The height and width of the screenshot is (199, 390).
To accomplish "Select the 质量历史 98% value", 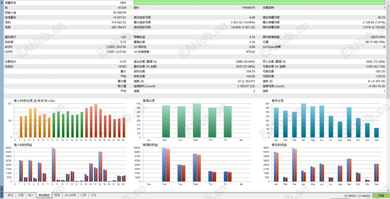I will (x=123, y=3).
